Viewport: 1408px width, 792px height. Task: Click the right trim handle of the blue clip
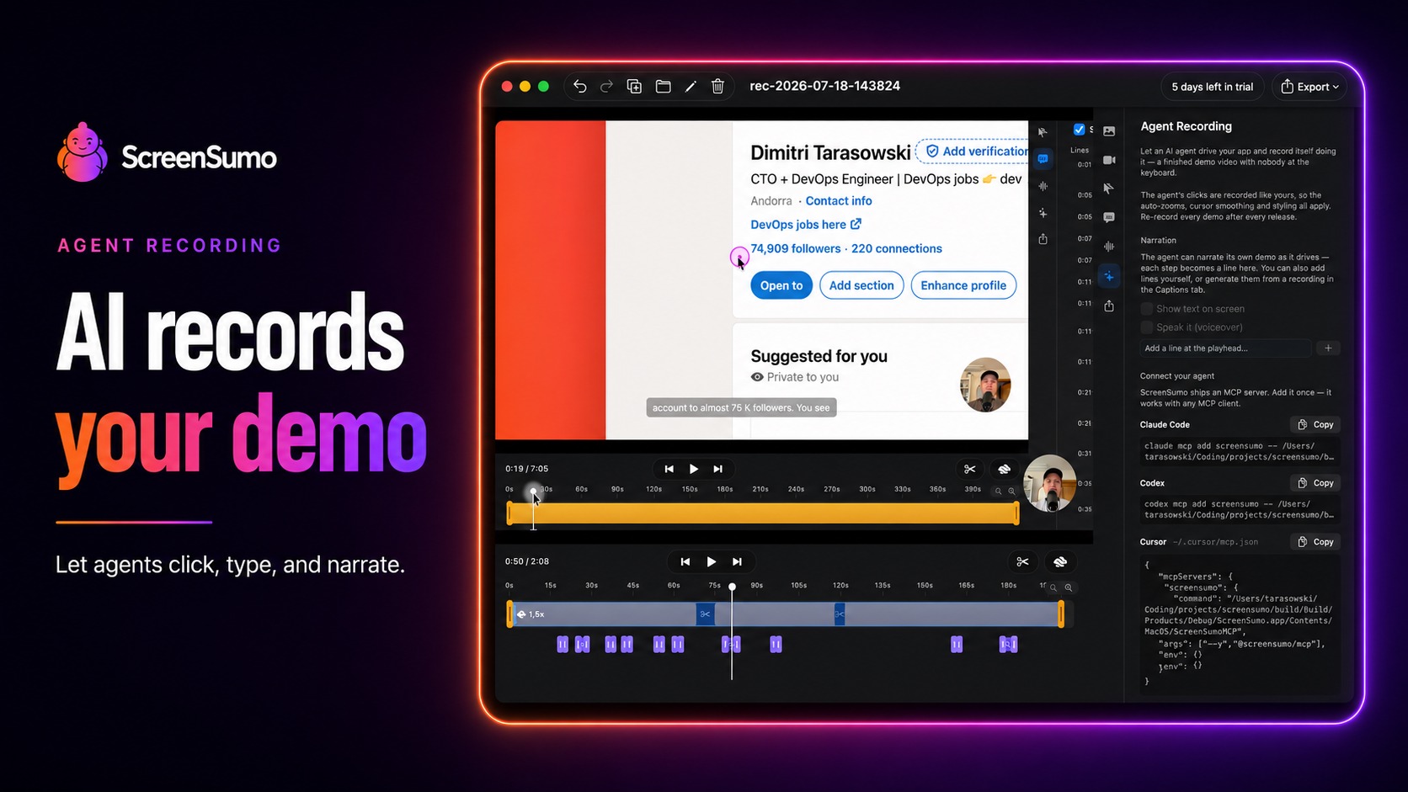[x=1061, y=614]
